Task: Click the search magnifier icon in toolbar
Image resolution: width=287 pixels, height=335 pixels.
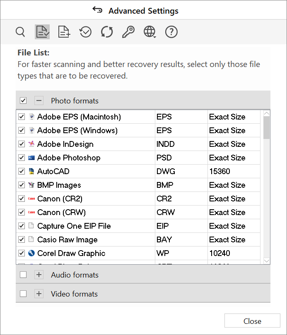Action: (20, 32)
